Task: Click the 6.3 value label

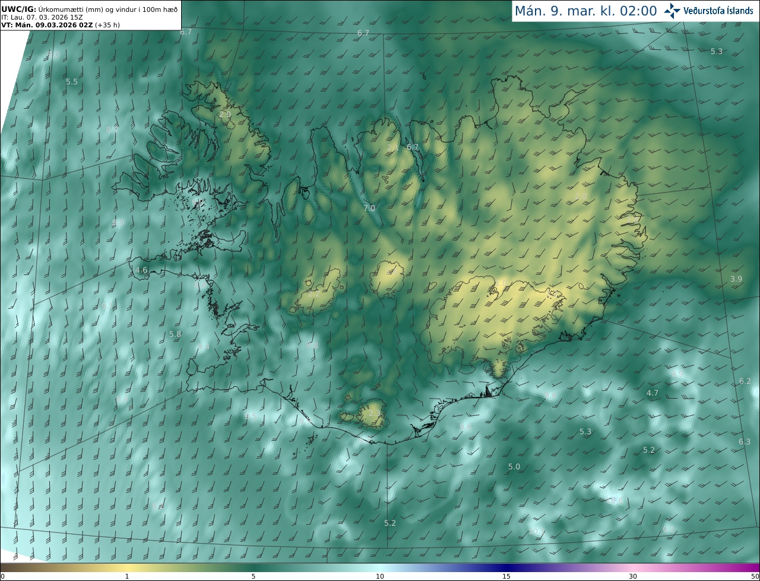Action: 745,441
